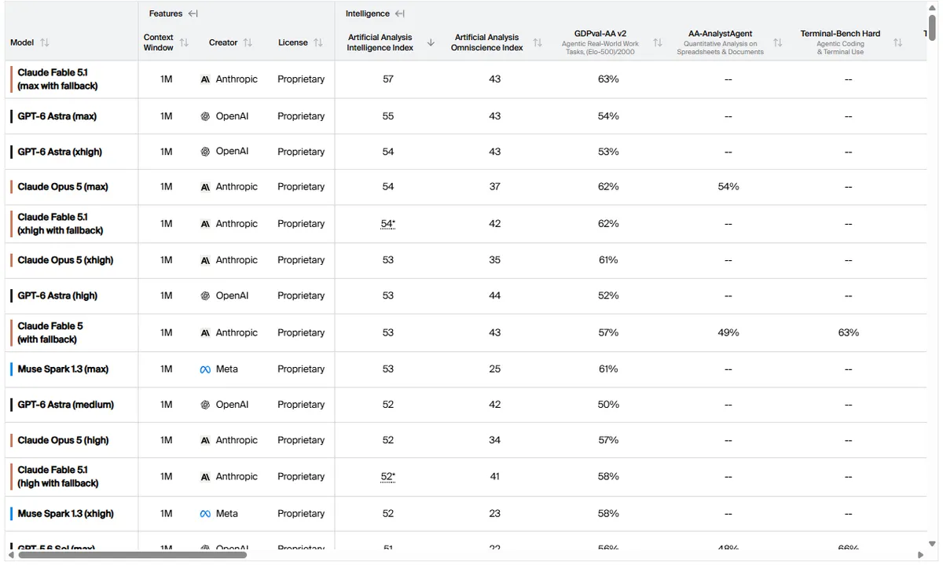This screenshot has height=565, width=943.
Task: Sort table by Creator column arrows
Action: click(x=248, y=42)
